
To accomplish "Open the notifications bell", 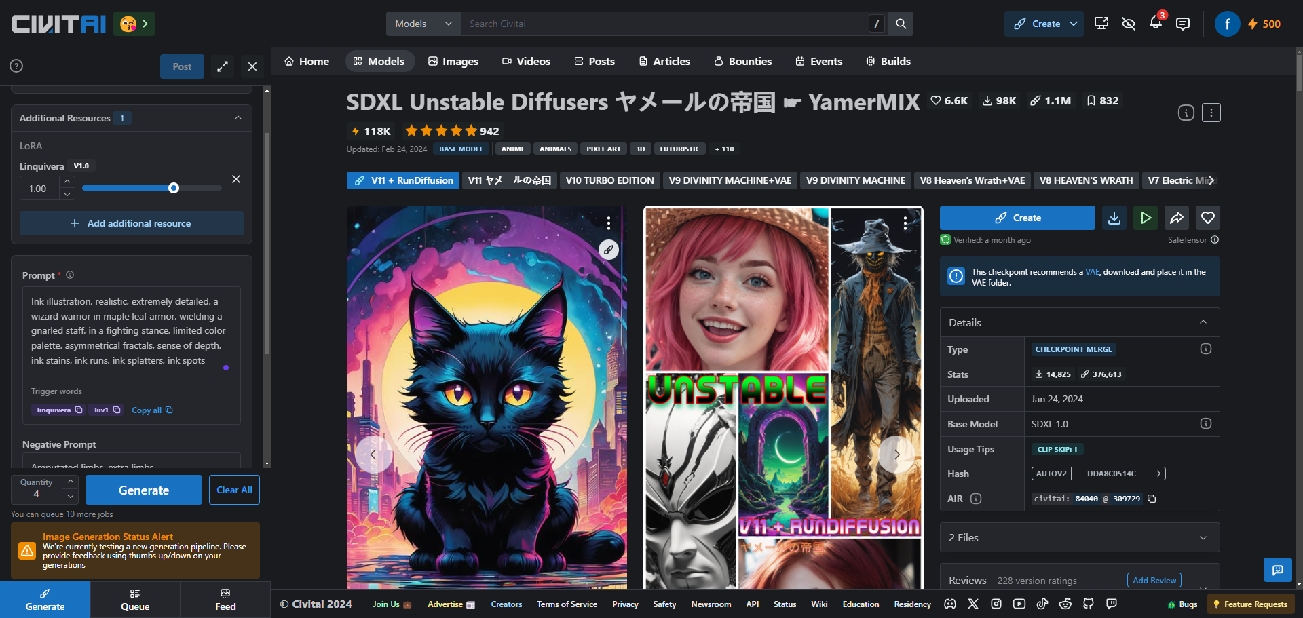I will click(1156, 23).
